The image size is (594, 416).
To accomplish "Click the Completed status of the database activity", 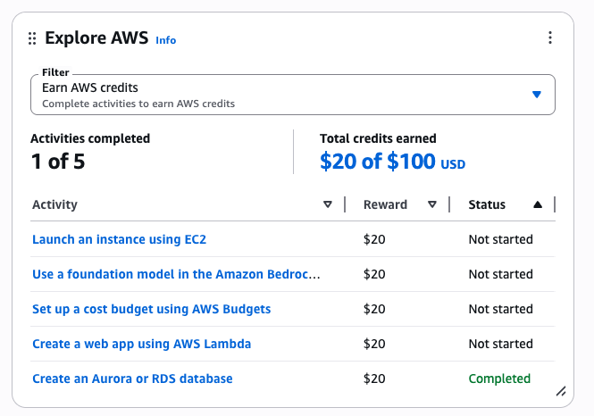I will tap(499, 379).
